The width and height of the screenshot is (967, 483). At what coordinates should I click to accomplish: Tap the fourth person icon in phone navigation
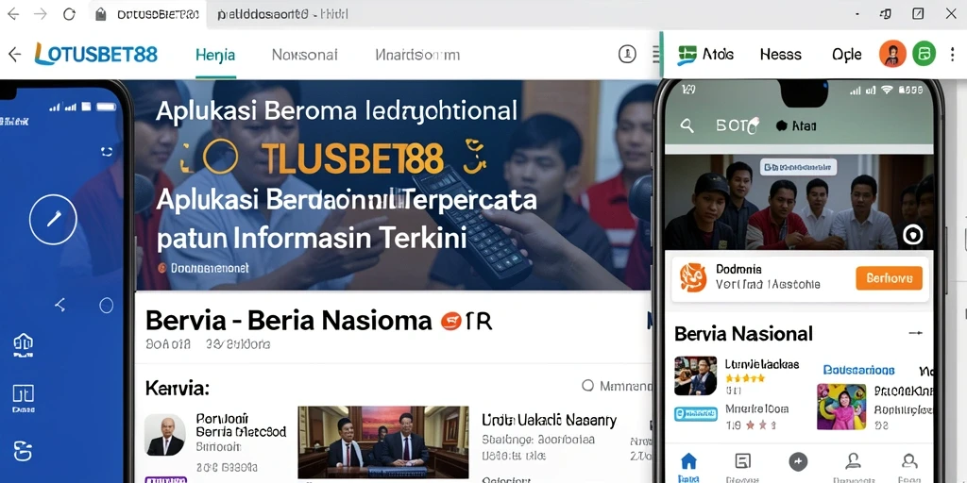pos(853,460)
